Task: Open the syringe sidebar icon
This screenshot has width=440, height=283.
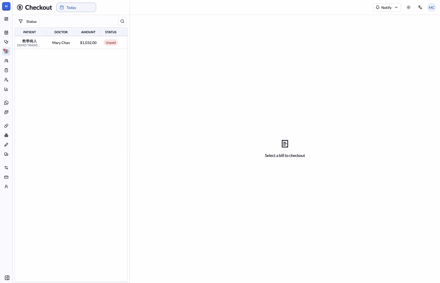Action: click(6, 145)
